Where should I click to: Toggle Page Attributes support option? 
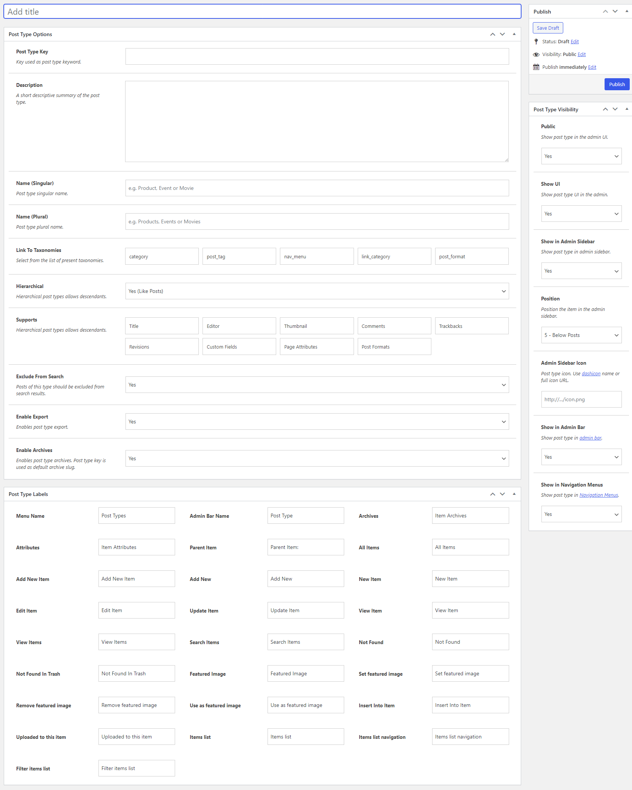click(x=317, y=347)
